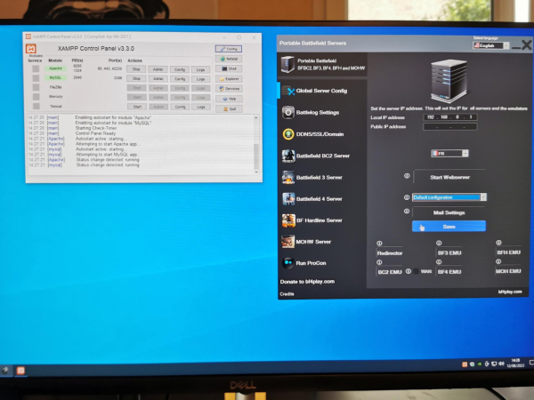534x400 pixels.
Task: Open MOHW Server section
Action: click(306, 242)
